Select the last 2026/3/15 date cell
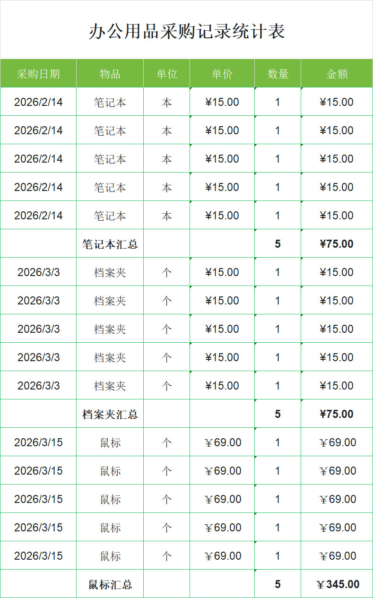373x598 pixels. (x=38, y=556)
